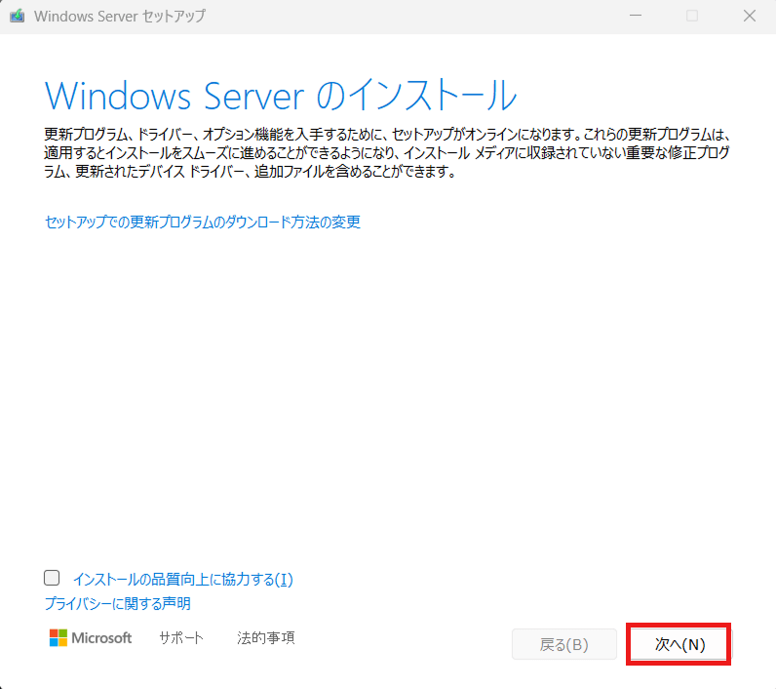Click the Windows Server のインストール heading
Viewport: 776px width, 689px height.
click(x=281, y=95)
